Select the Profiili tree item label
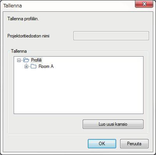Screen dimensions: 156x155 [36, 60]
